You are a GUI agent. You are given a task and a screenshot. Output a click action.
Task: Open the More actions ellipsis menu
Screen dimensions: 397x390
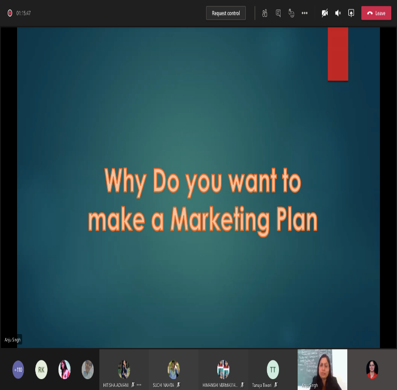click(x=304, y=13)
